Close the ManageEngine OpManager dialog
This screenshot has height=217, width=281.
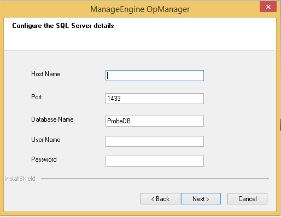pyautogui.click(x=268, y=7)
